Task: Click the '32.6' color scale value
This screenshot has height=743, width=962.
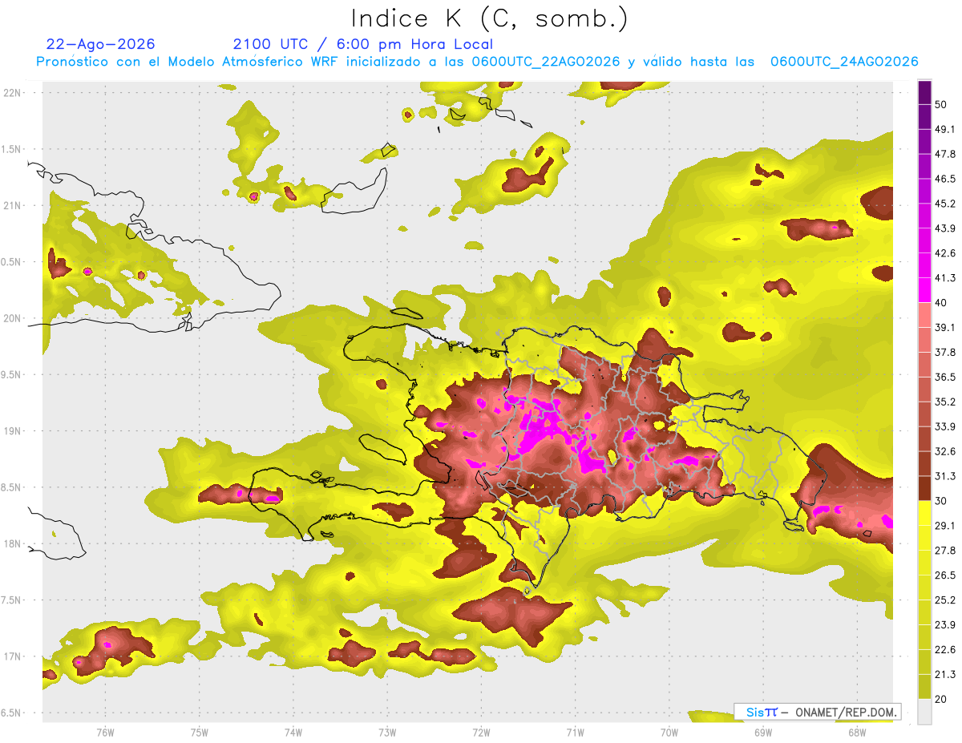Action: tap(944, 451)
